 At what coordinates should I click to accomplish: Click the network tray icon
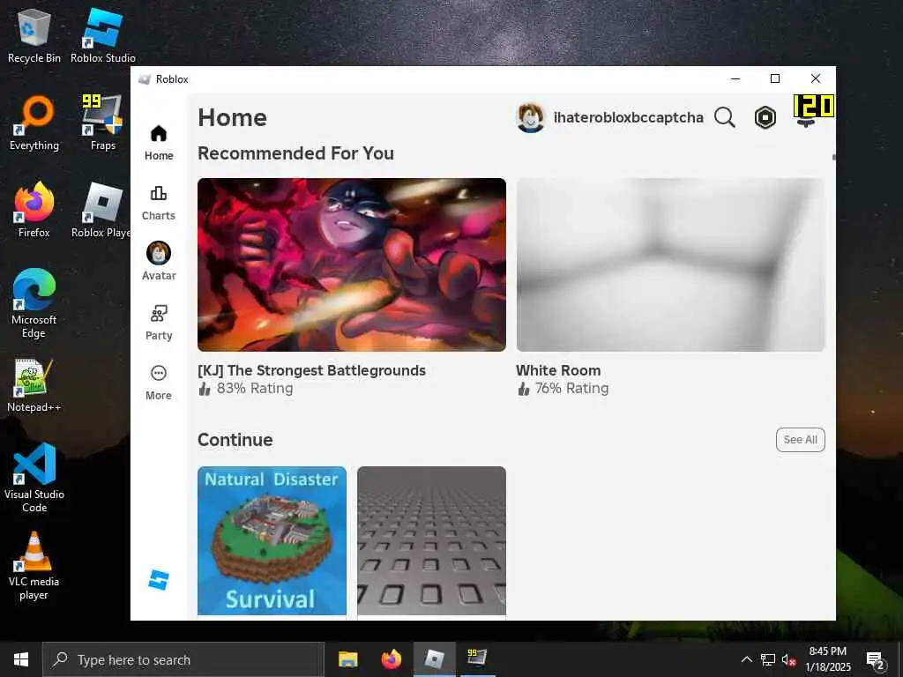(x=768, y=659)
